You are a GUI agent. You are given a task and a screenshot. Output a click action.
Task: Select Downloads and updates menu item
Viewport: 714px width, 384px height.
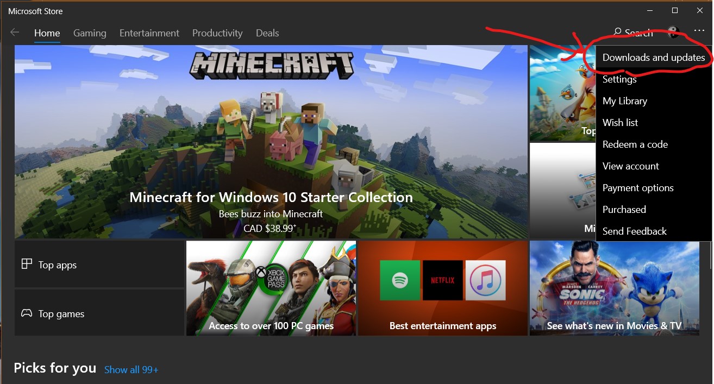tap(654, 58)
